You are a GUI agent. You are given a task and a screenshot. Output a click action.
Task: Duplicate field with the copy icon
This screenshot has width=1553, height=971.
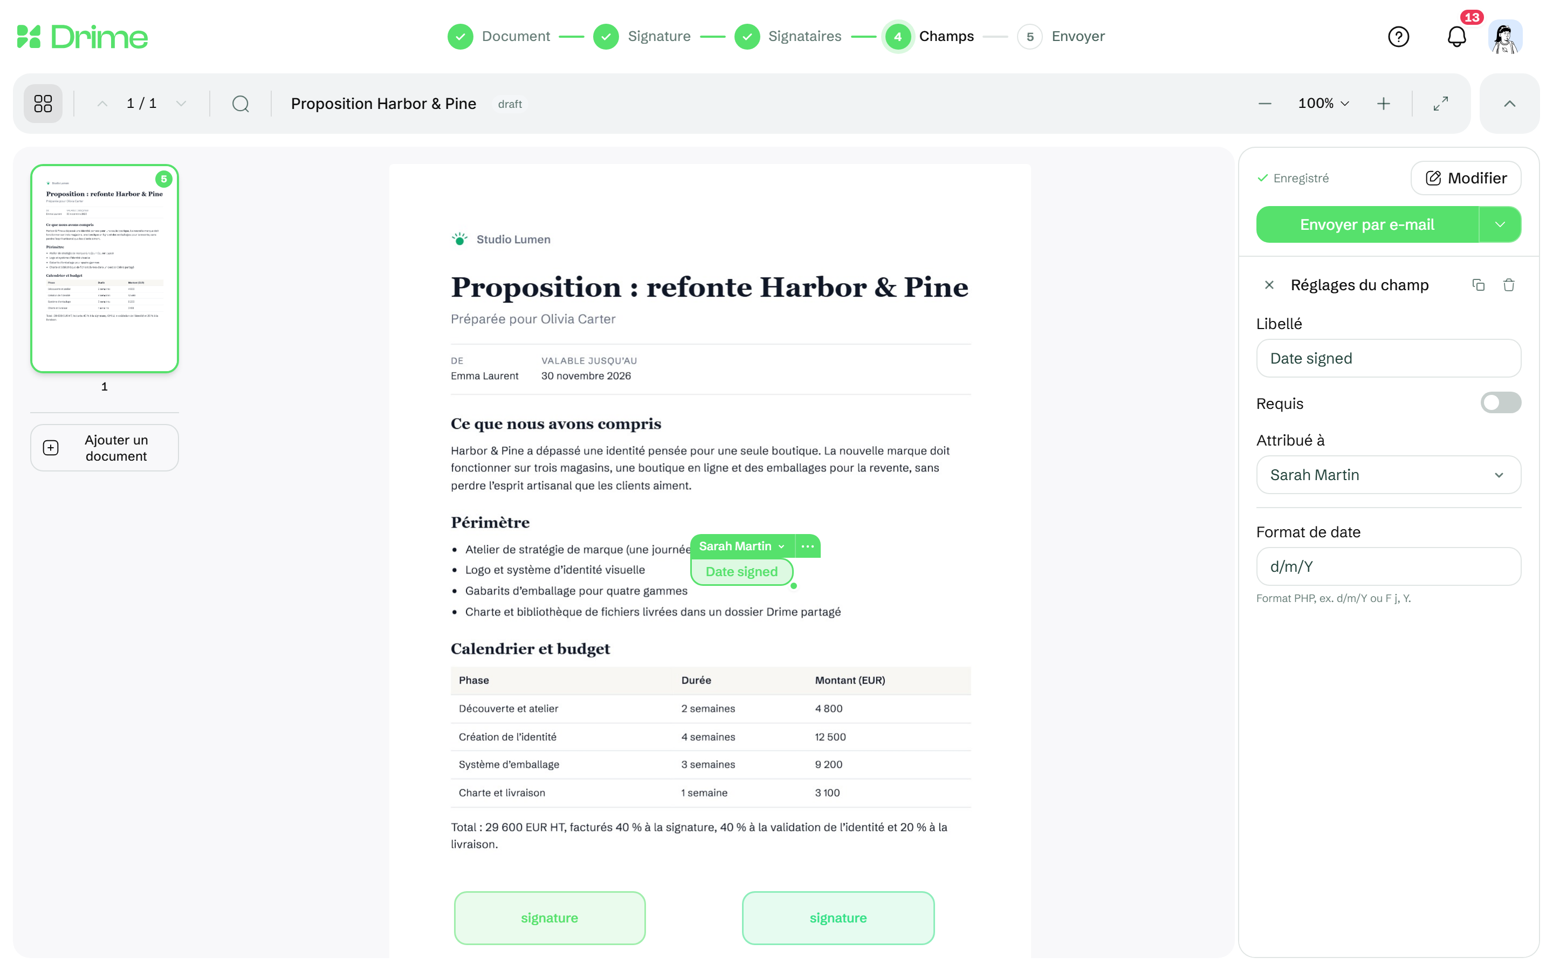(1479, 284)
